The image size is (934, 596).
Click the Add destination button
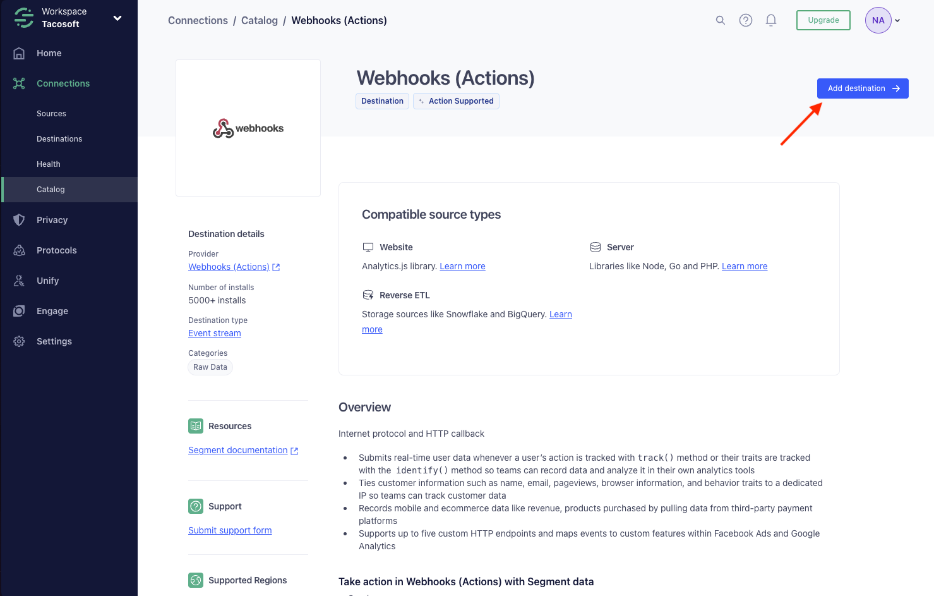[863, 88]
